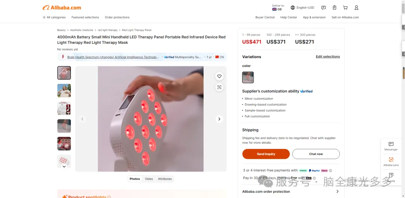
Task: Open the shopping cart icon
Action: (x=345, y=8)
